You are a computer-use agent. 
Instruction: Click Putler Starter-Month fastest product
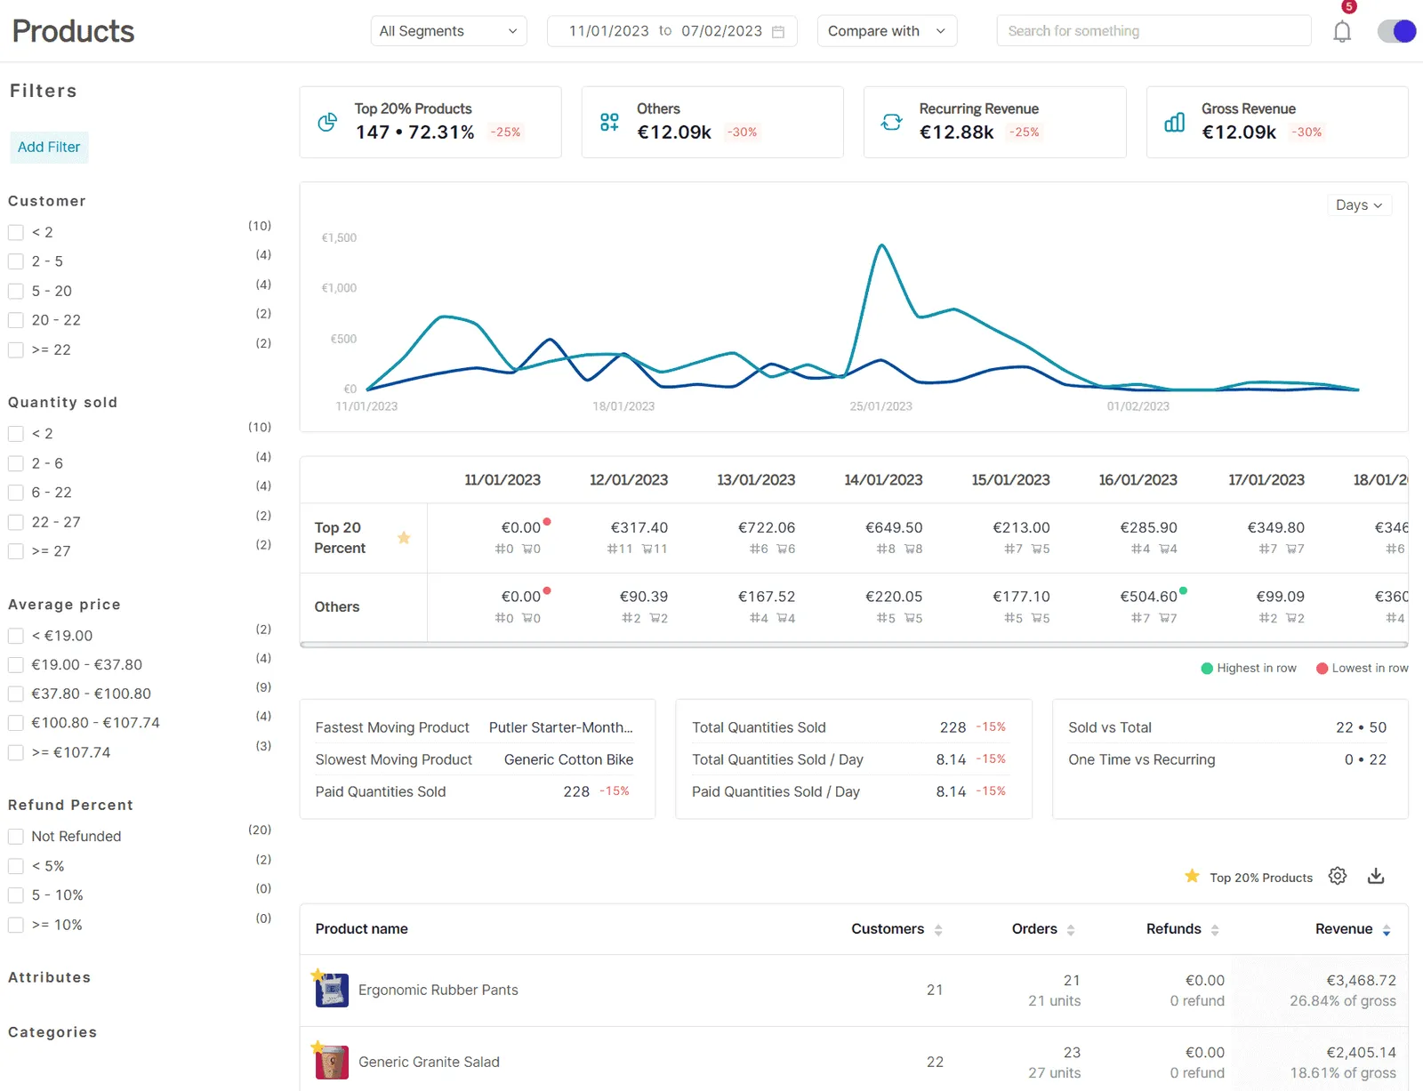[x=561, y=727]
